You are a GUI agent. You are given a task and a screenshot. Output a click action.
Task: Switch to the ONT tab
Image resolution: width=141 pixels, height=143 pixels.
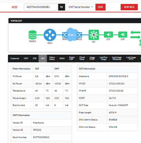pos(26,58)
